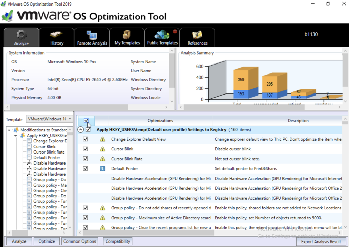The width and height of the screenshot is (349, 247).
Task: Open the Template dropdown
Action: click(49, 119)
